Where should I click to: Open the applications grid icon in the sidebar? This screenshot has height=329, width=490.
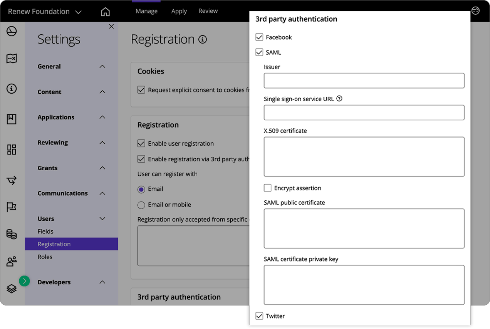11,149
